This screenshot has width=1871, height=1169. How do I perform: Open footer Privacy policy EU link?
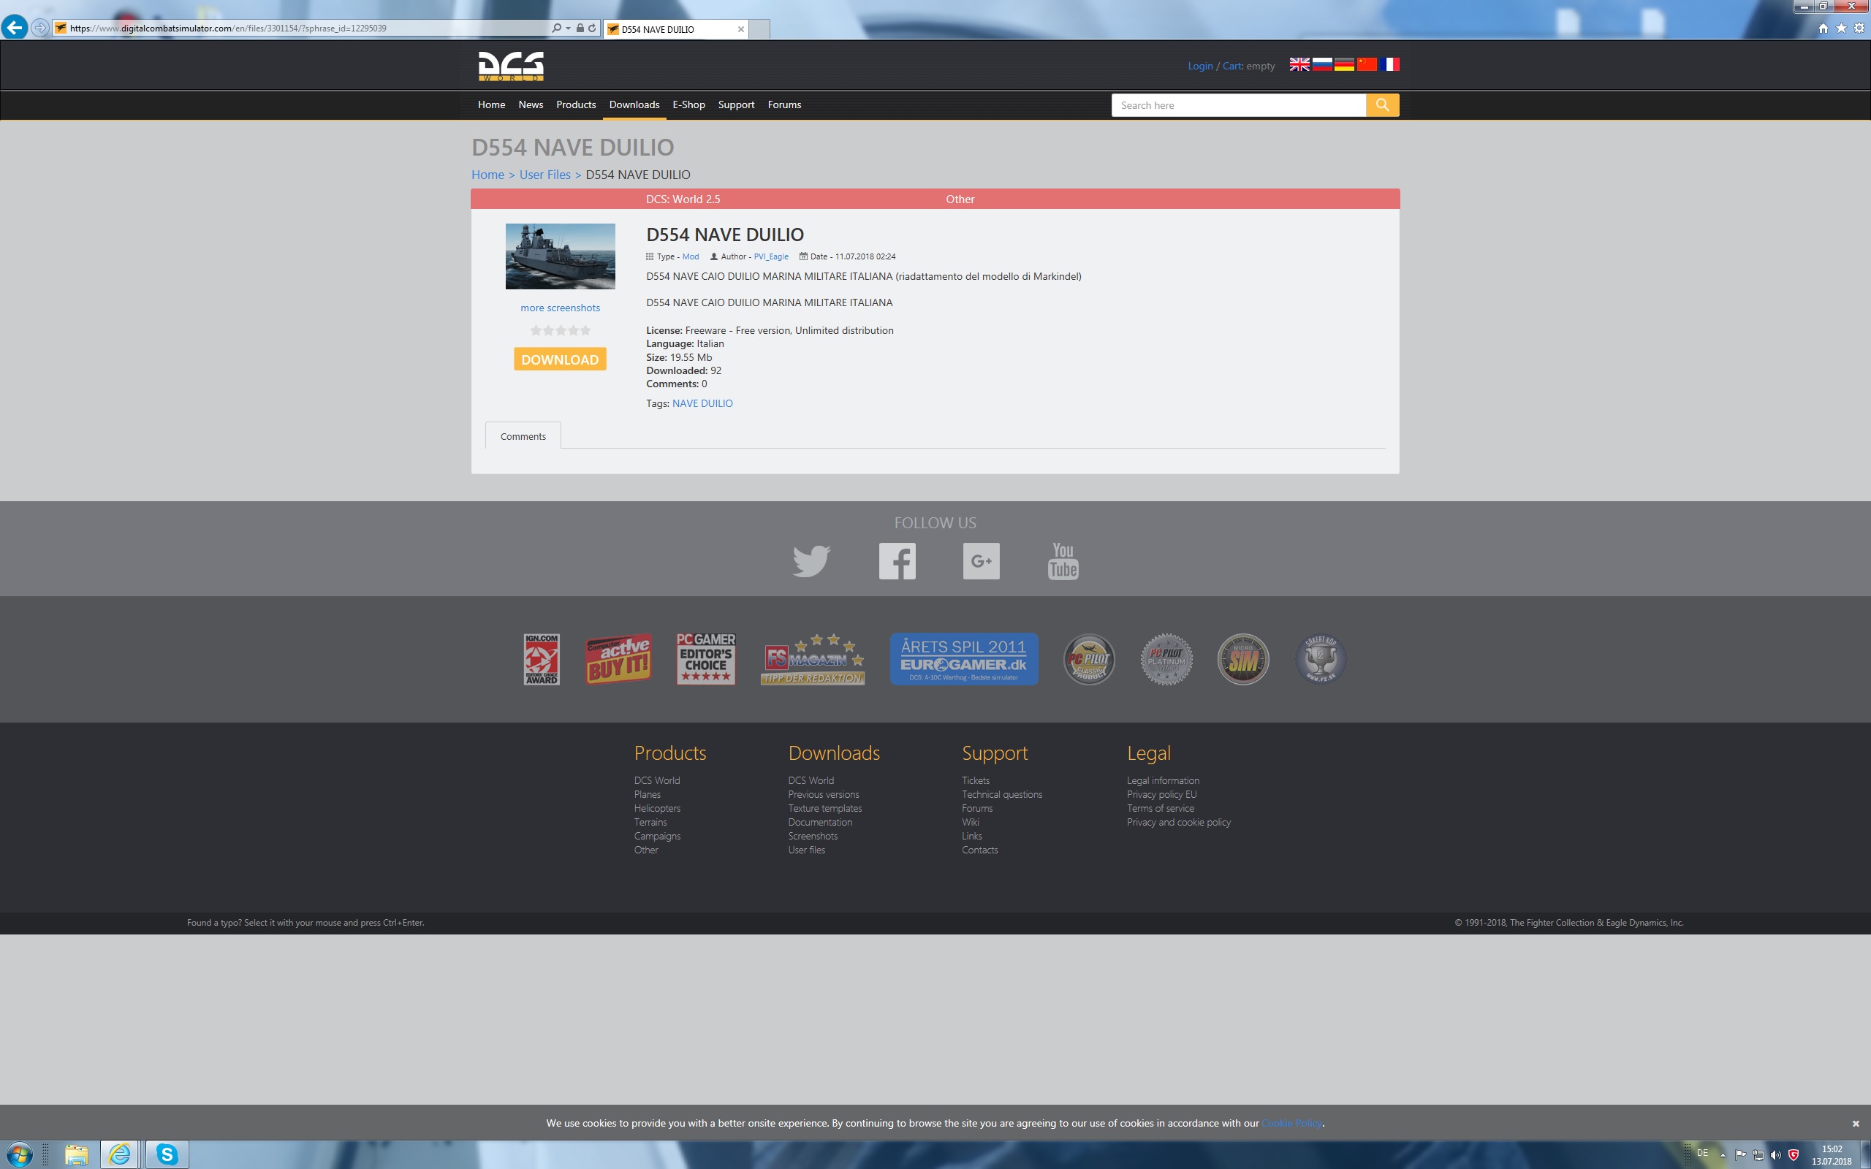pos(1161,794)
